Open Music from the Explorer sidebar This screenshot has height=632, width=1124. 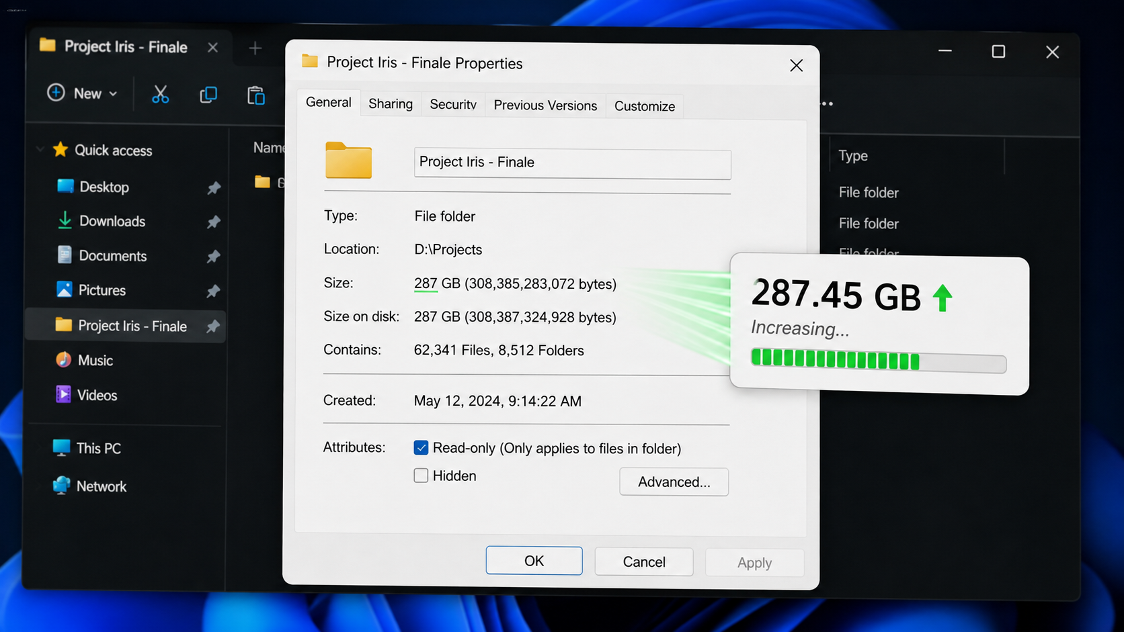95,361
